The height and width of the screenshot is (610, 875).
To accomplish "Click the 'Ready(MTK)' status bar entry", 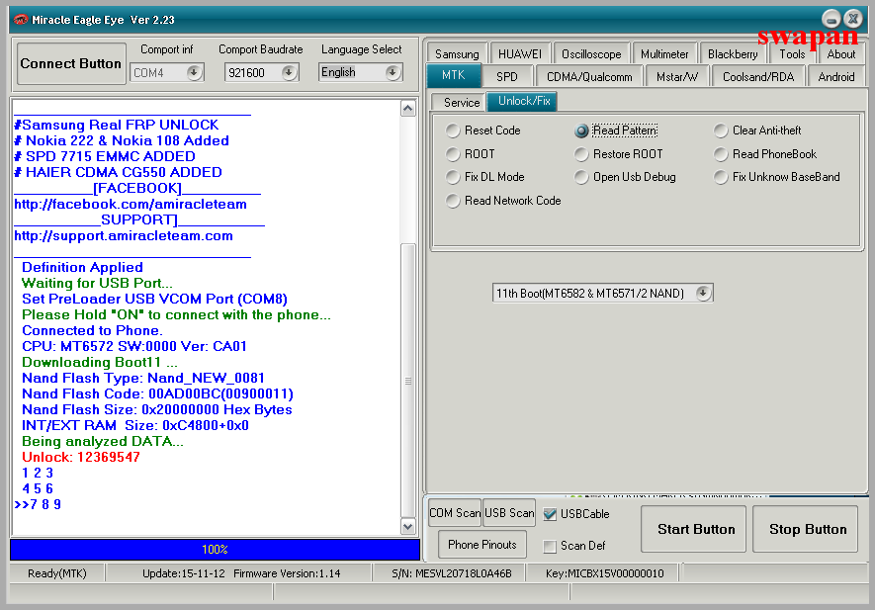I will tap(57, 573).
